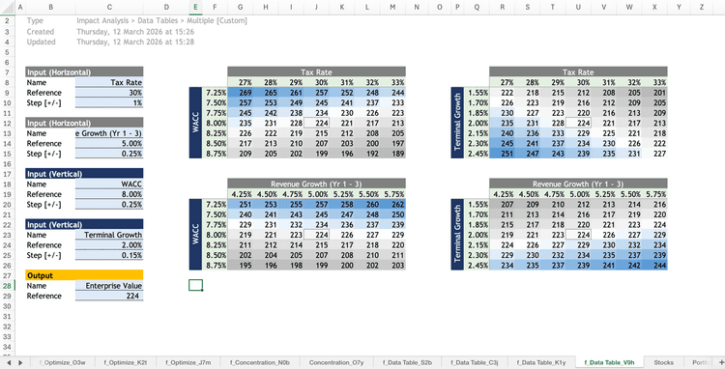Select row header 28
725x369 pixels.
click(x=7, y=286)
